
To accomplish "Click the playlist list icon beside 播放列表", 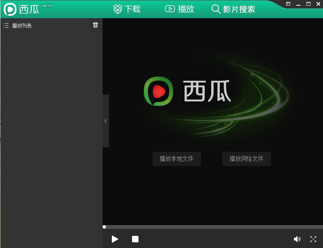I will 6,25.
